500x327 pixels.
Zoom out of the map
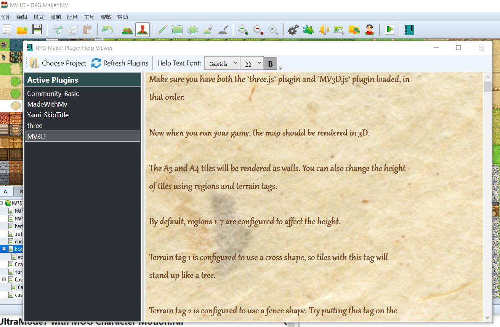[258, 30]
